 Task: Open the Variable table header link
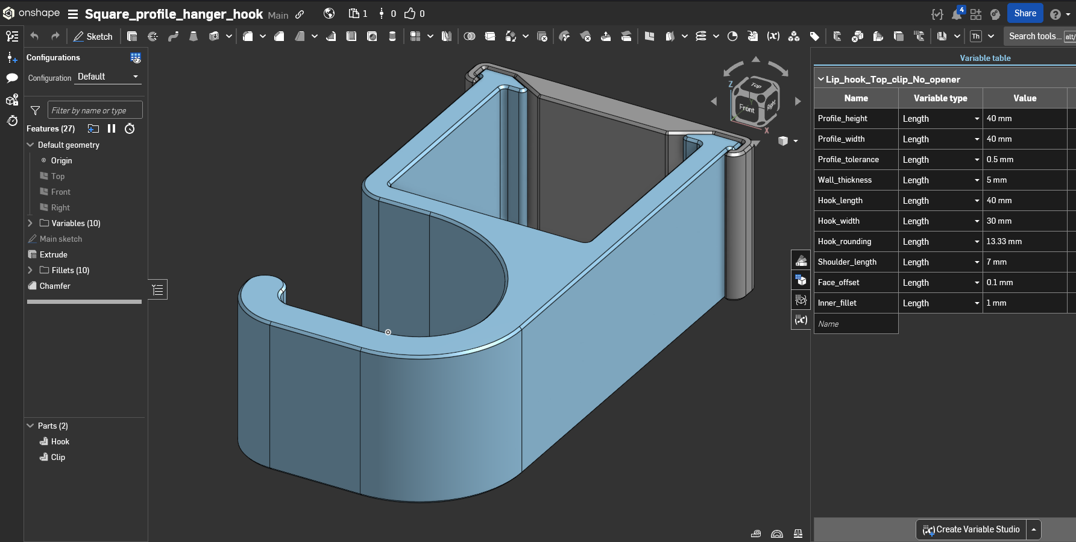tap(985, 58)
